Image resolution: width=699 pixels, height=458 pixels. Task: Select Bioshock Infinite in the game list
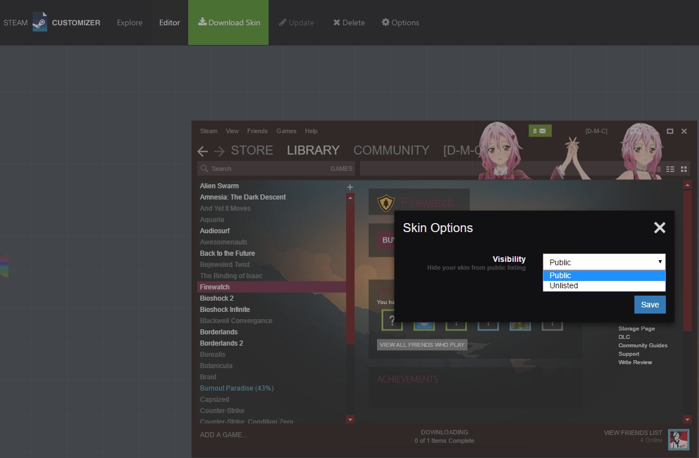[225, 310]
